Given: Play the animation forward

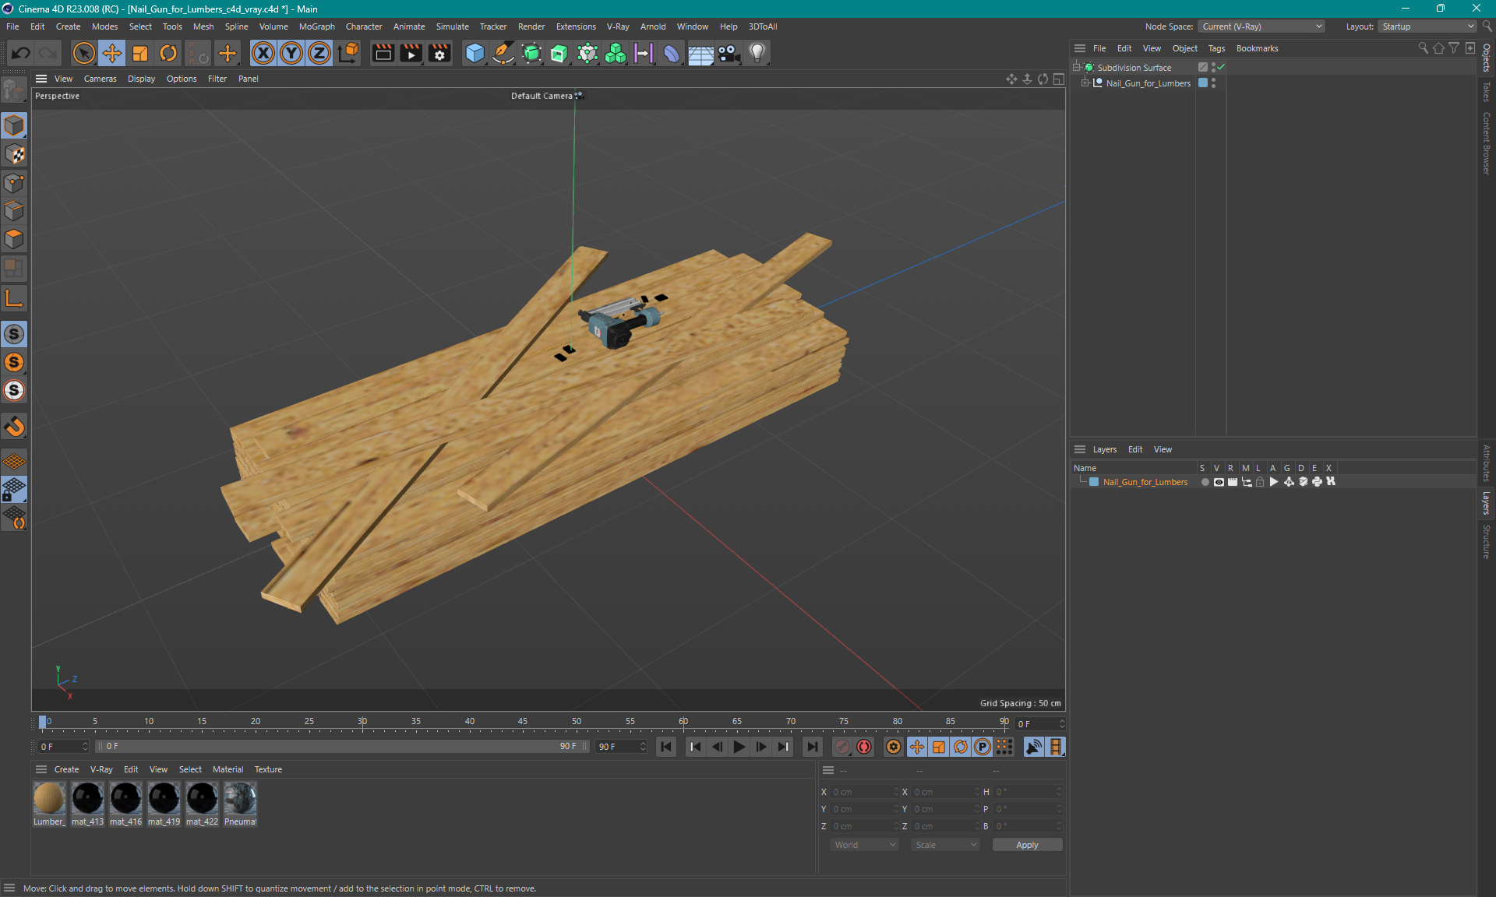Looking at the screenshot, I should [x=739, y=747].
